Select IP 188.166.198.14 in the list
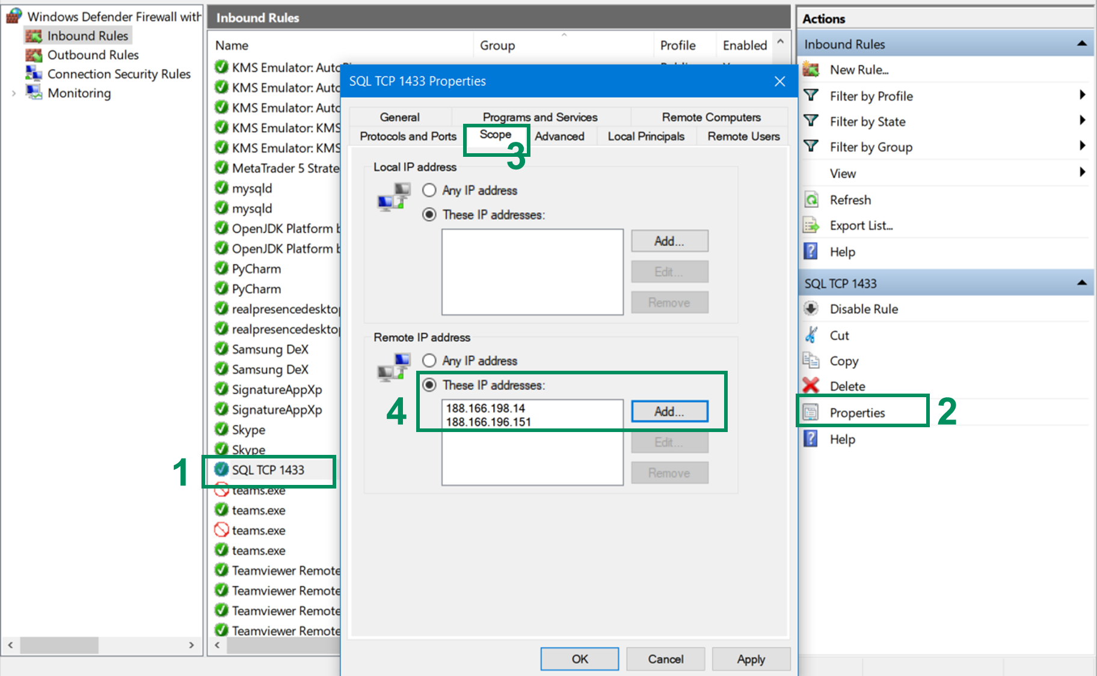 click(x=487, y=407)
